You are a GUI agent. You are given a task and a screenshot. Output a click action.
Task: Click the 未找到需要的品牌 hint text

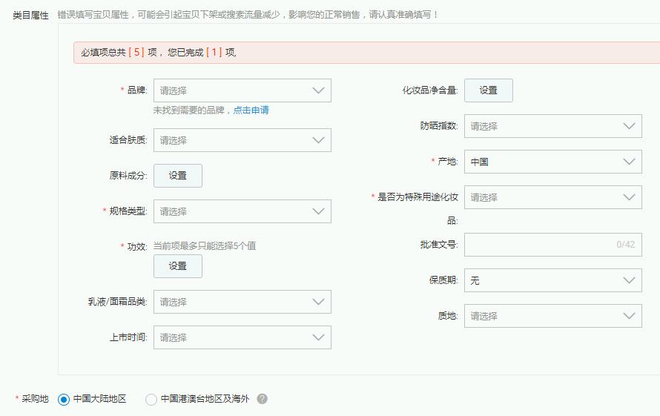(188, 110)
